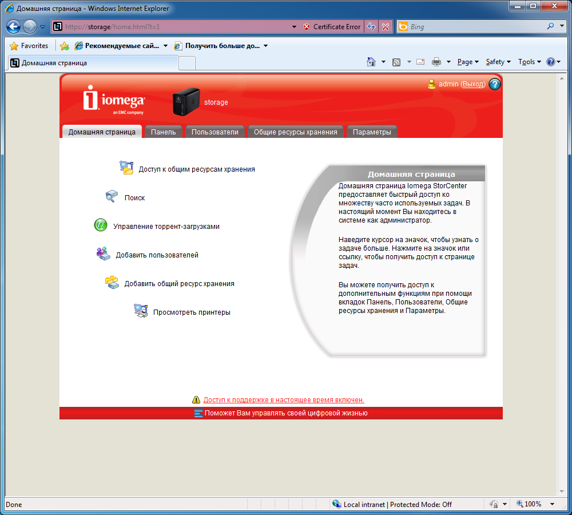Expand the address bar URL dropdown

[294, 27]
